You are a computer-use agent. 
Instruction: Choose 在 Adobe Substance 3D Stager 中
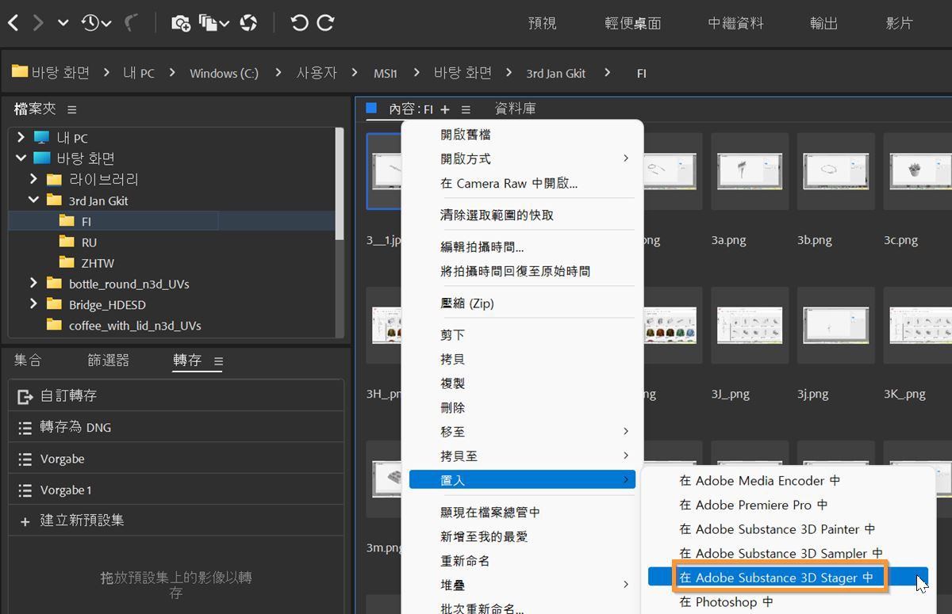[x=788, y=578]
